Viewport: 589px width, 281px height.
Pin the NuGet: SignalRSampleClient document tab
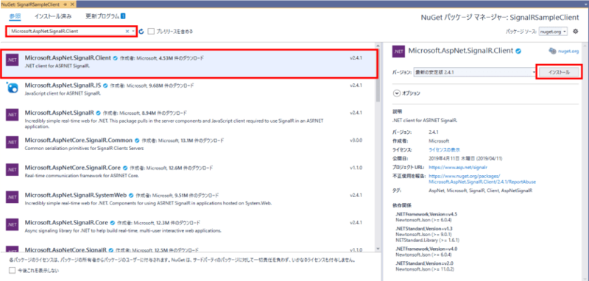tap(66, 4)
